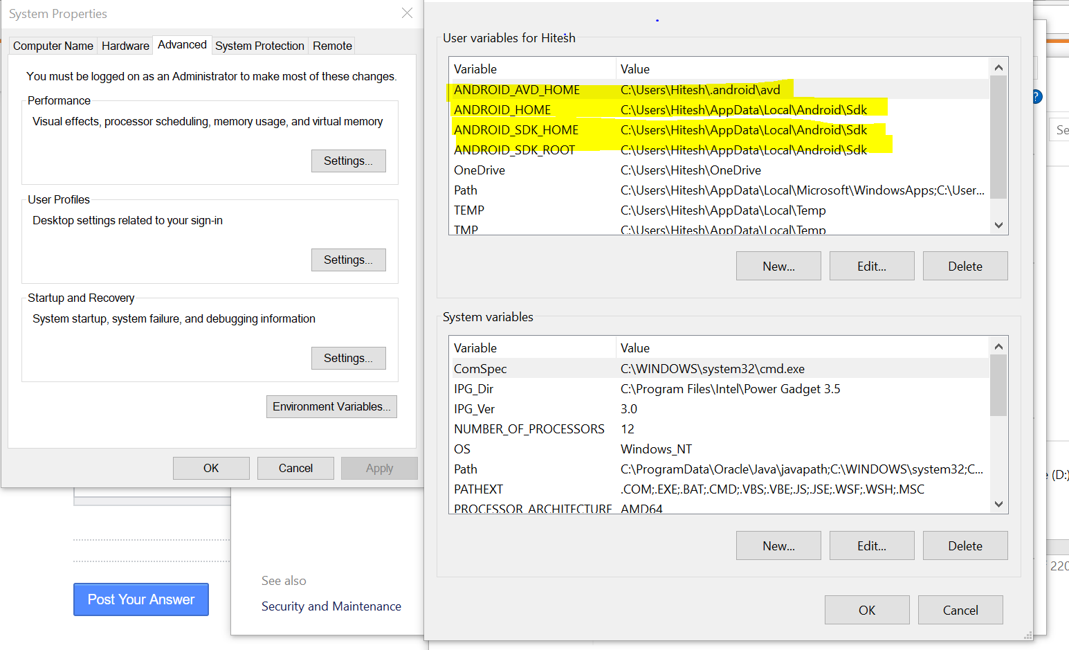Select the System Protection tab
This screenshot has height=650, width=1069.
pyautogui.click(x=259, y=46)
